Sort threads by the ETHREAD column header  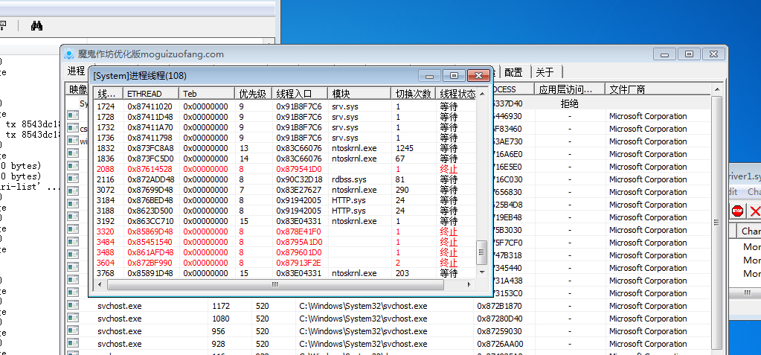coord(151,94)
